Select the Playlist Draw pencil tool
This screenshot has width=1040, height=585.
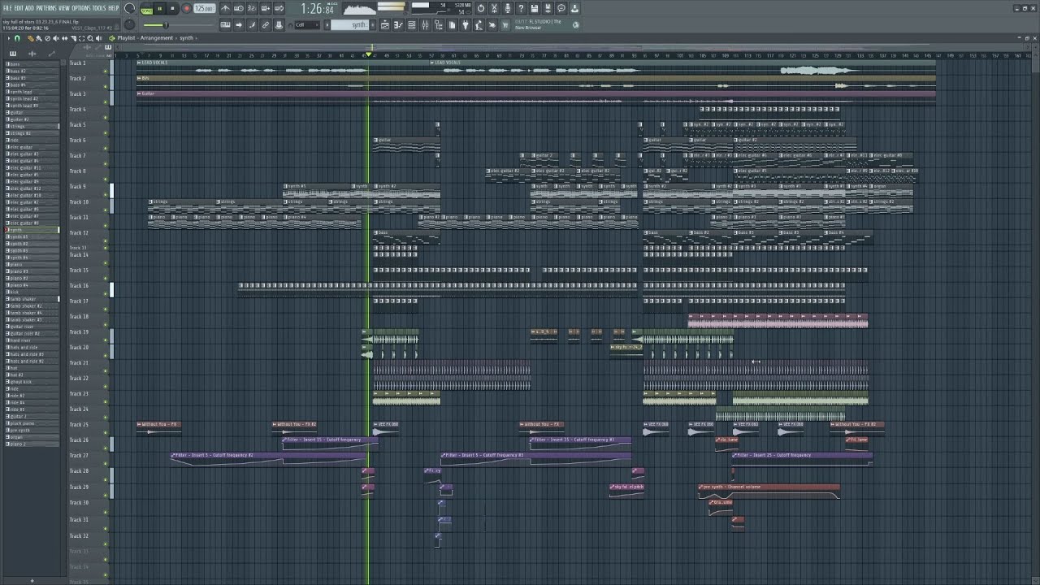[x=31, y=38]
